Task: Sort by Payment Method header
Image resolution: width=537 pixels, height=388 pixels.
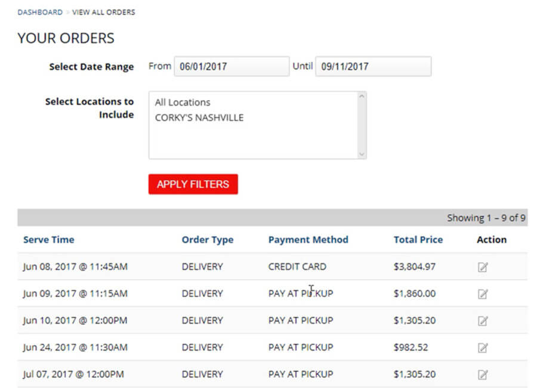Action: coord(308,240)
